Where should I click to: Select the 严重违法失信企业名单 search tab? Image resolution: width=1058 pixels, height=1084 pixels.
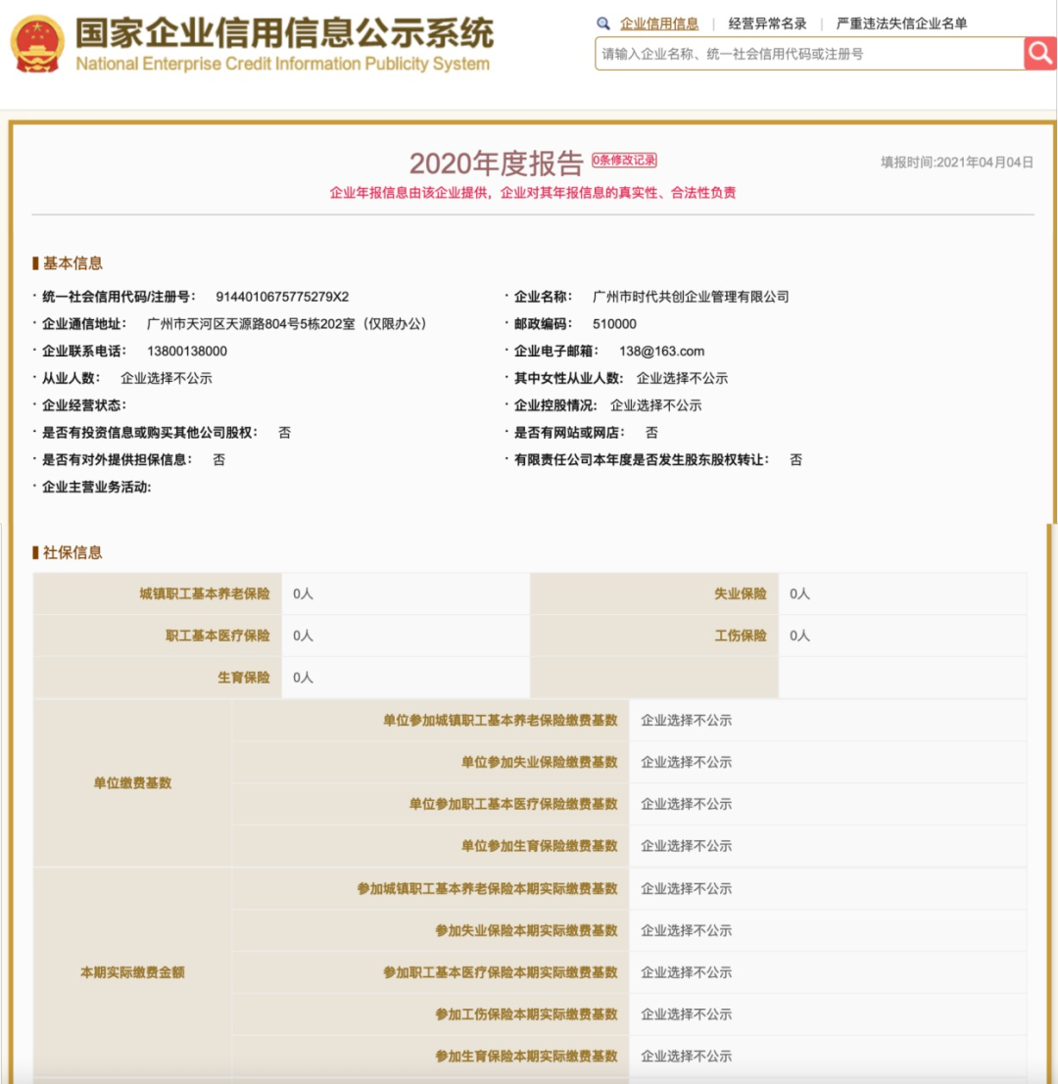(901, 24)
